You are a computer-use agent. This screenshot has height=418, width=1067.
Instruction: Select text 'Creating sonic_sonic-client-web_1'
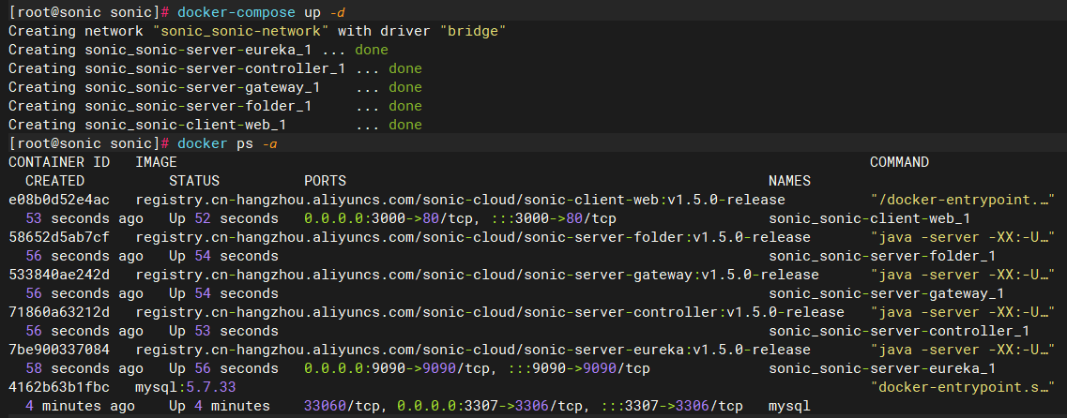[x=147, y=125]
